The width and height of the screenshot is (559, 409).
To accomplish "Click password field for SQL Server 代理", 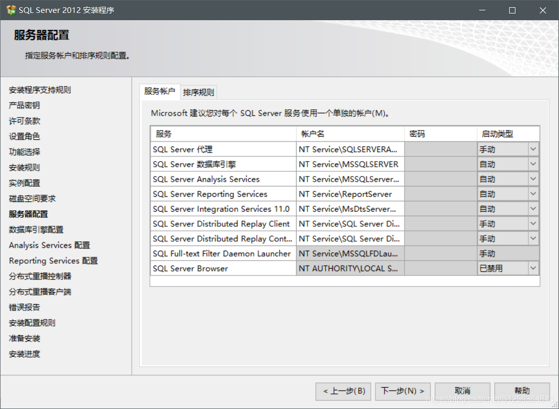I will pos(441,149).
